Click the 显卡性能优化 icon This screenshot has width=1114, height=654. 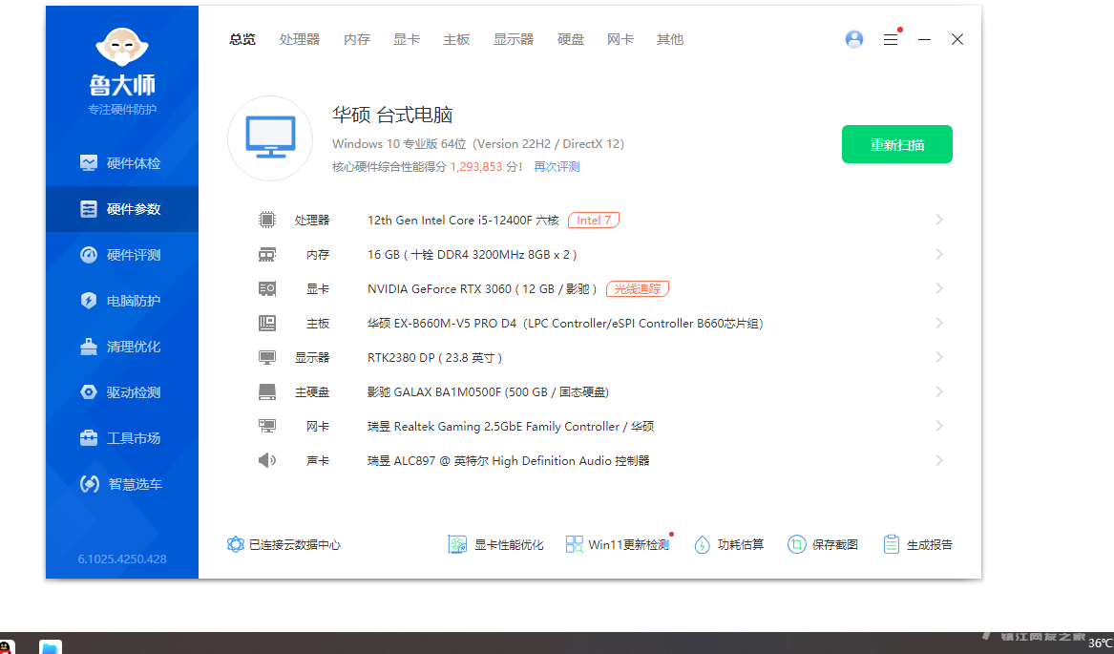click(x=457, y=544)
